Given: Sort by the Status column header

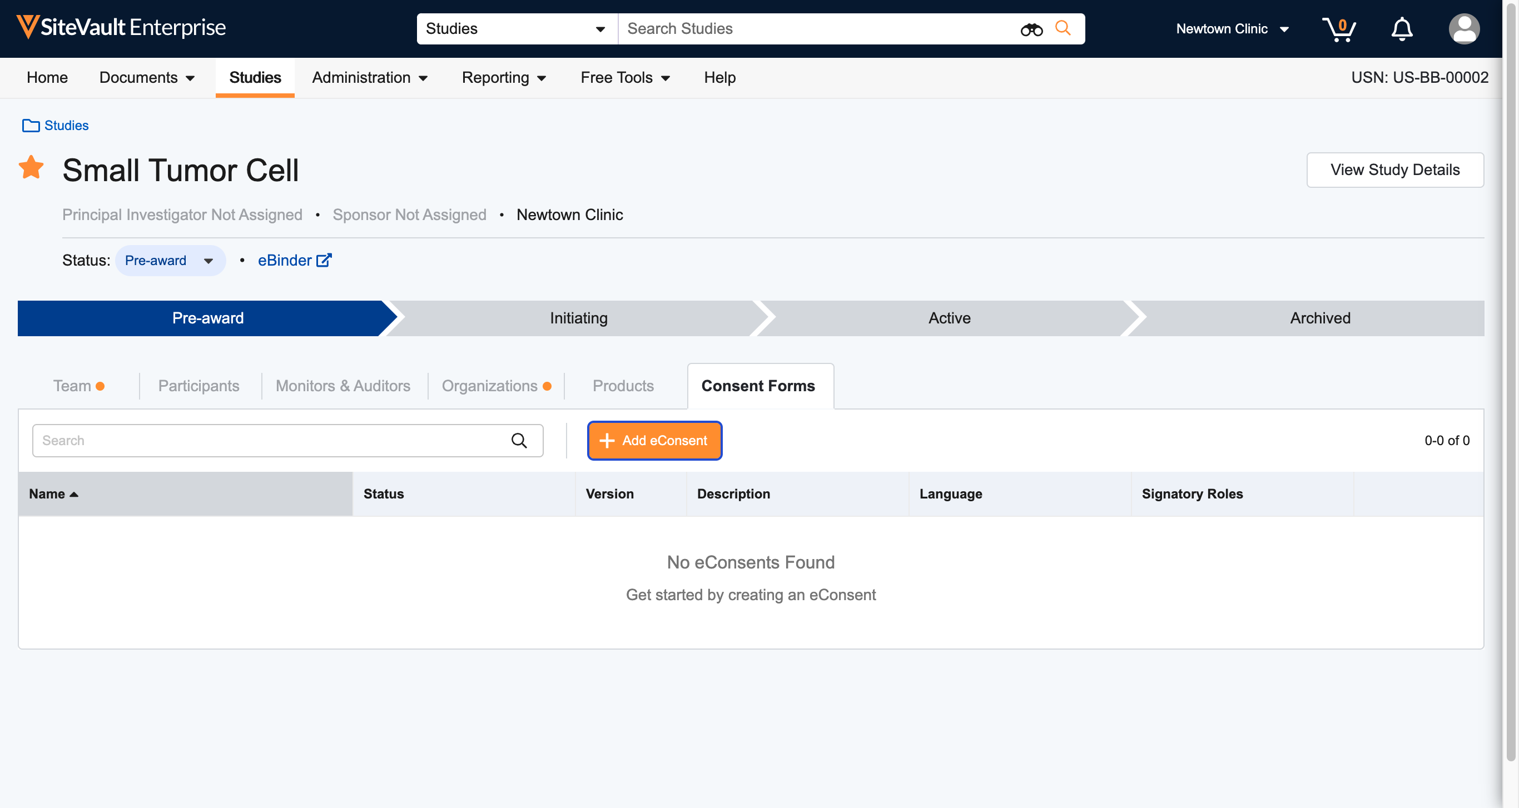Looking at the screenshot, I should (464, 494).
